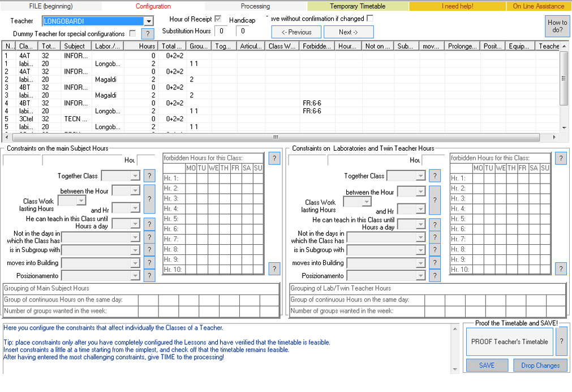Open Laboratories 'Not in the days' dropdown

[420, 237]
